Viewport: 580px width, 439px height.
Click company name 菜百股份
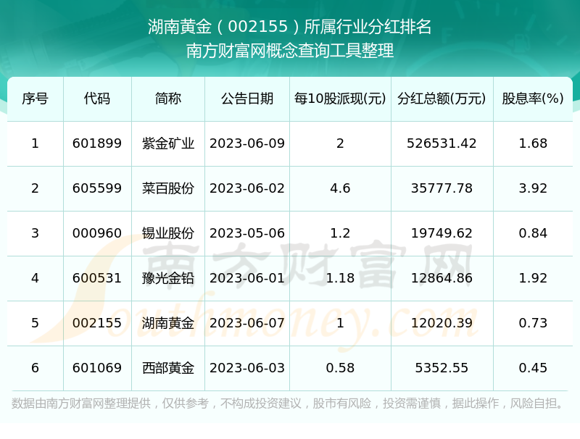168,188
